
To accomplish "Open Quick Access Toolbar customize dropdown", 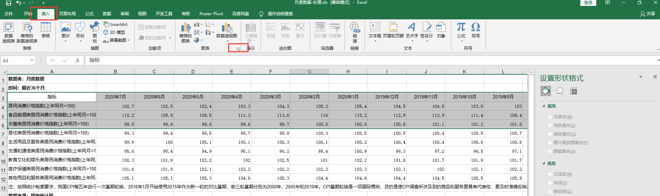I will coord(43,3).
